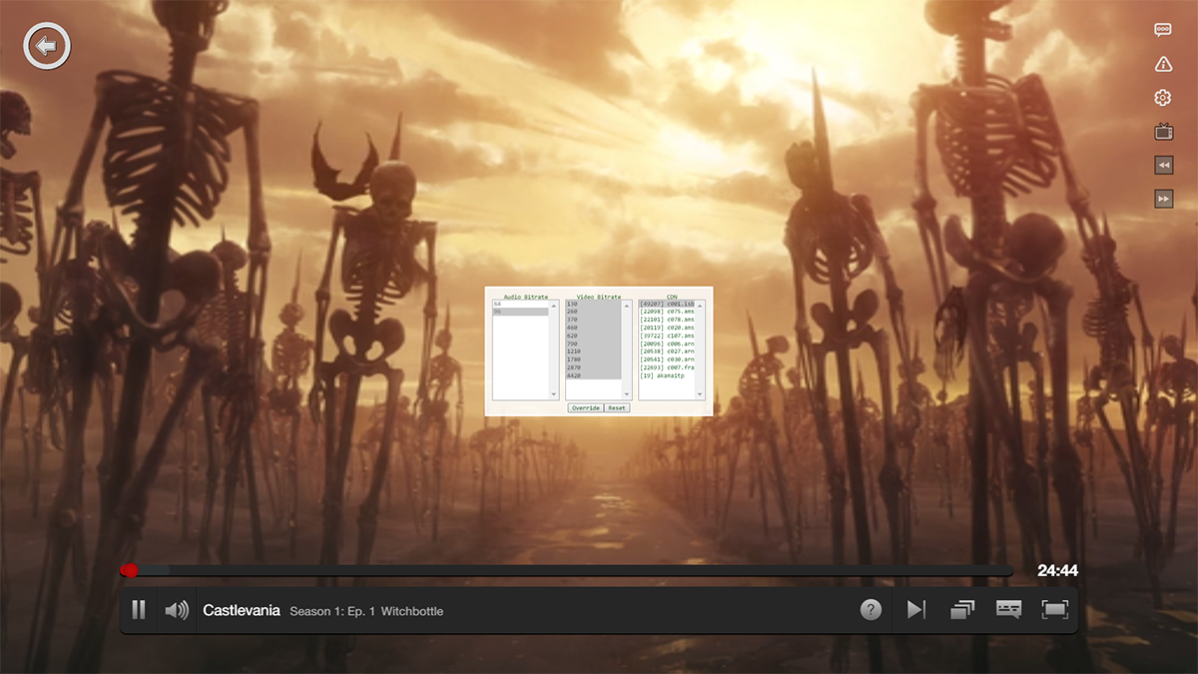Screen dimensions: 1198x674
Task: Mute audio with the speaker icon
Action: pyautogui.click(x=177, y=610)
